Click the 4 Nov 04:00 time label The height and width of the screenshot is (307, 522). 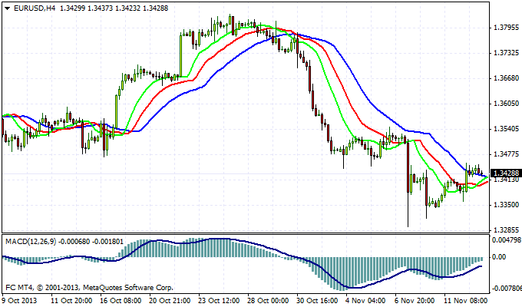[365, 301]
